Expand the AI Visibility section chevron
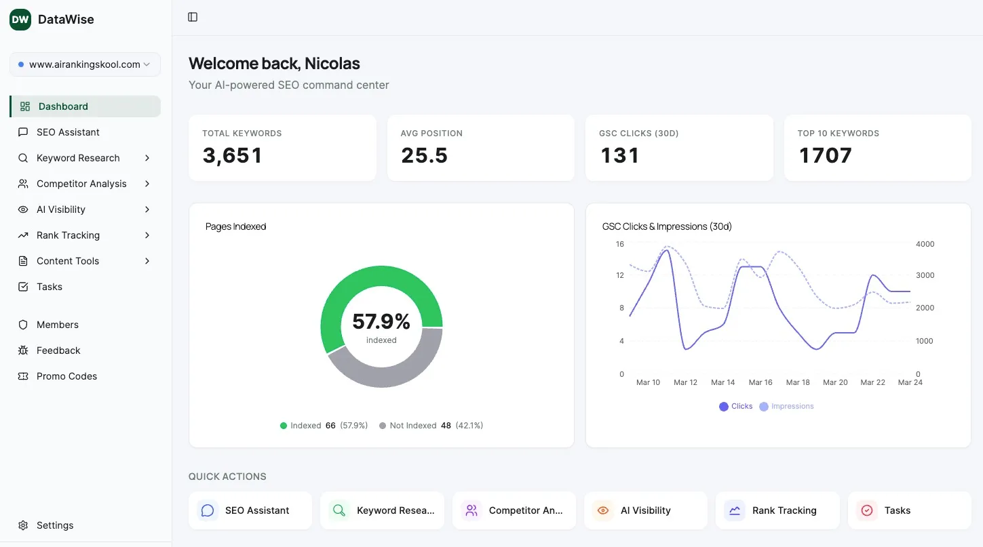Image resolution: width=983 pixels, height=547 pixels. pos(147,209)
